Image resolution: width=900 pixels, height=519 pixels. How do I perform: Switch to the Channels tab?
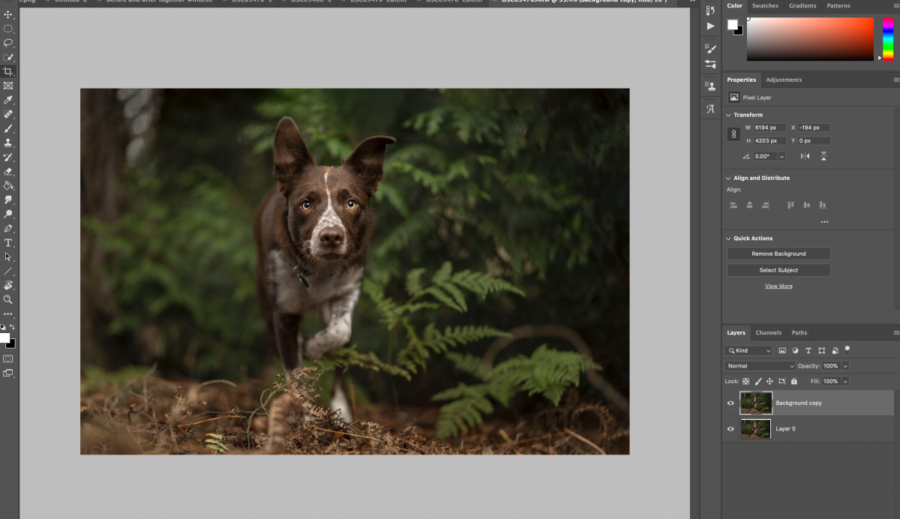point(768,332)
